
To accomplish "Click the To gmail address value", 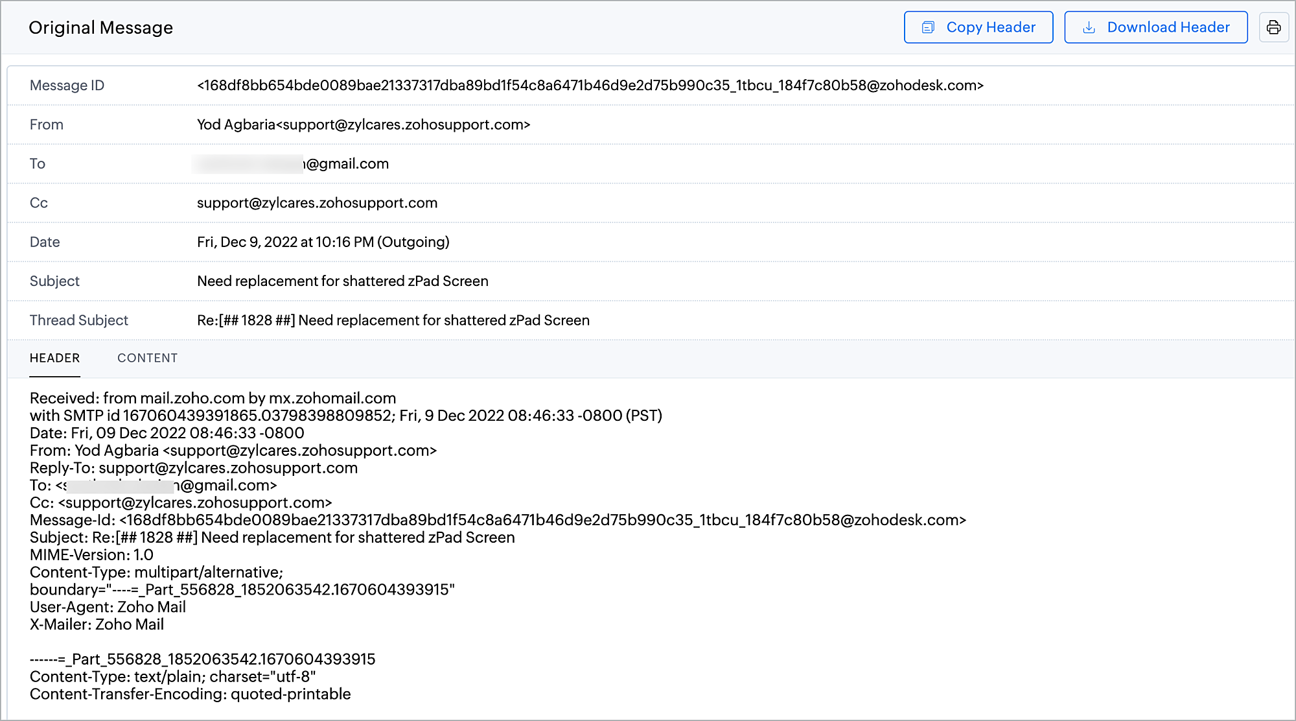I will (x=347, y=164).
